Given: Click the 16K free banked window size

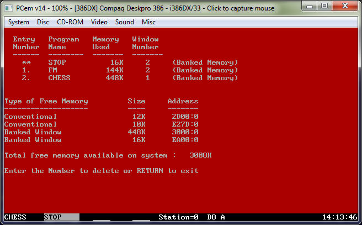Looking at the screenshot, I should (x=139, y=140).
